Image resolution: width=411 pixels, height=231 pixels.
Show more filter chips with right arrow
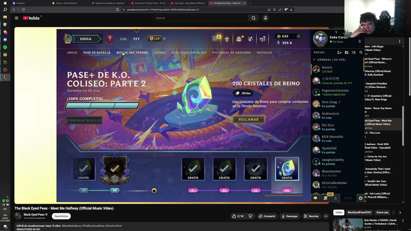400,212
